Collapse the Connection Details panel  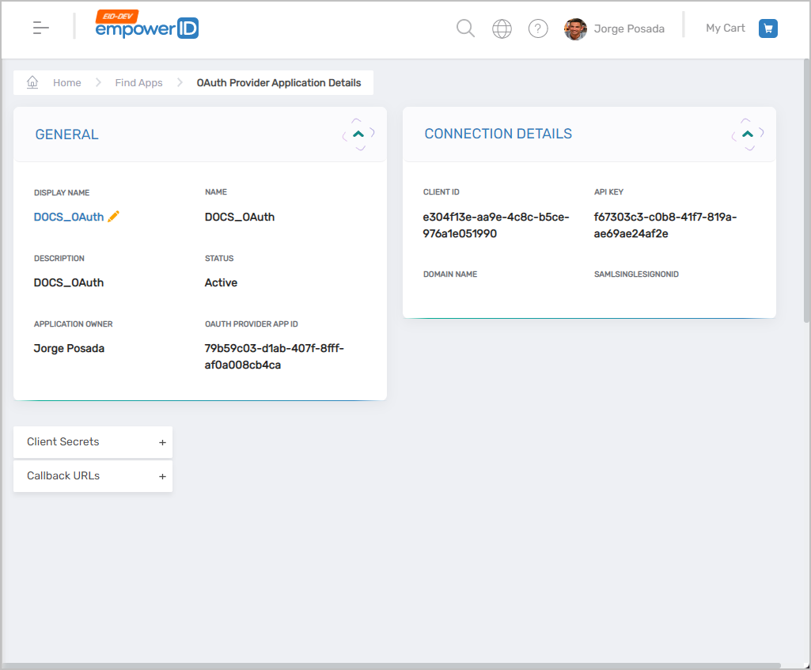click(x=748, y=134)
